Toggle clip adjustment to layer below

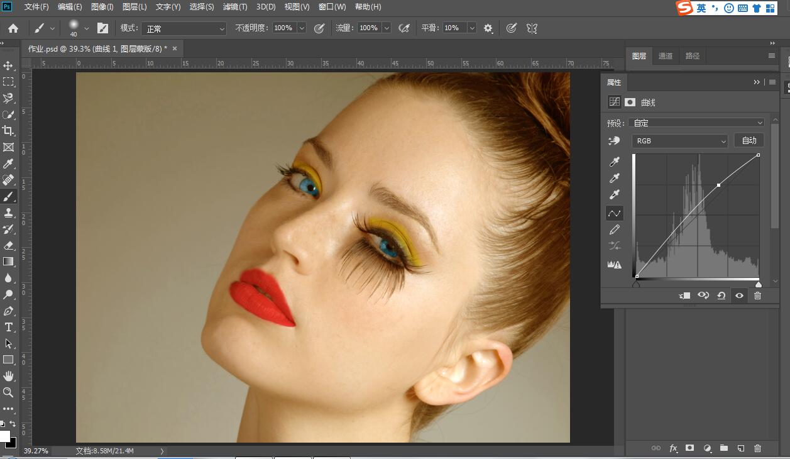click(x=685, y=296)
